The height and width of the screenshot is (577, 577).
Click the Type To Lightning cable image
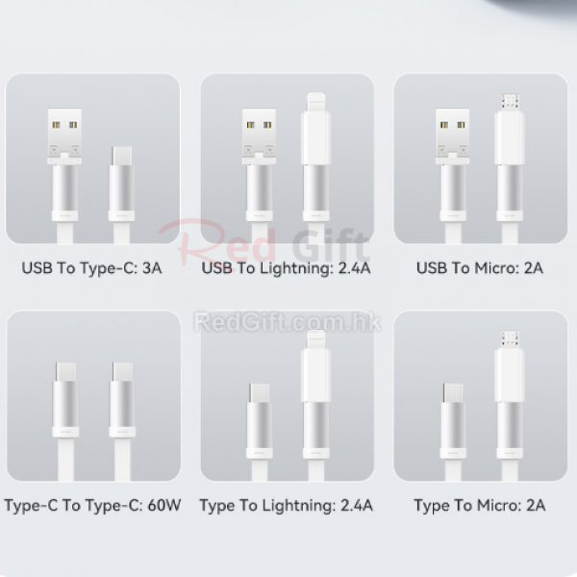287,395
